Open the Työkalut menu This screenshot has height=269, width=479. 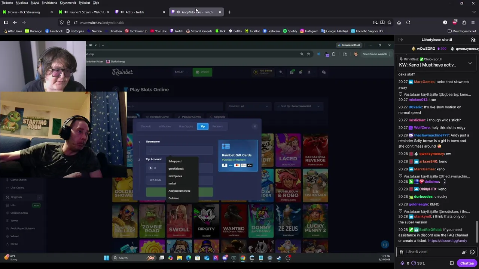pyautogui.click(x=84, y=3)
